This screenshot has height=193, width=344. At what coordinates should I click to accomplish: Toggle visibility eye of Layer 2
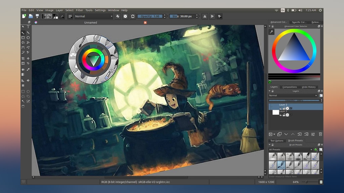coord(281,108)
